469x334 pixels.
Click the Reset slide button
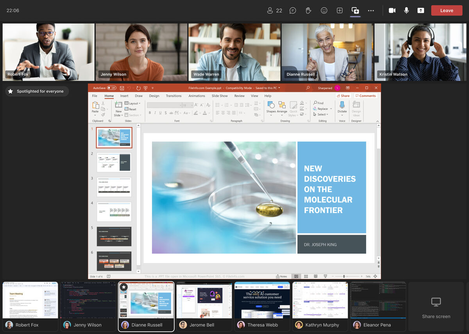[131, 109]
